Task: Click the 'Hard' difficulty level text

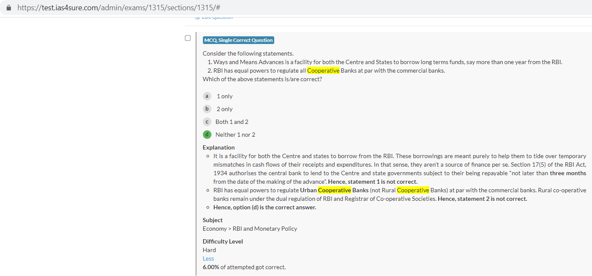Action: pyautogui.click(x=209, y=250)
